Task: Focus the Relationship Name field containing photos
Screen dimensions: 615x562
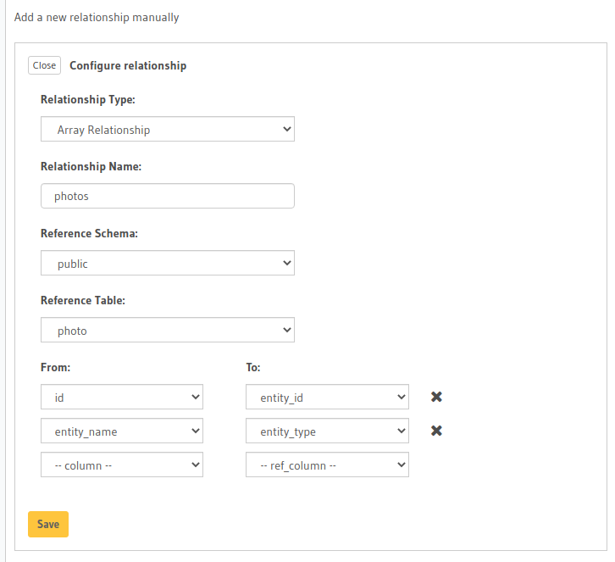Action: click(168, 196)
